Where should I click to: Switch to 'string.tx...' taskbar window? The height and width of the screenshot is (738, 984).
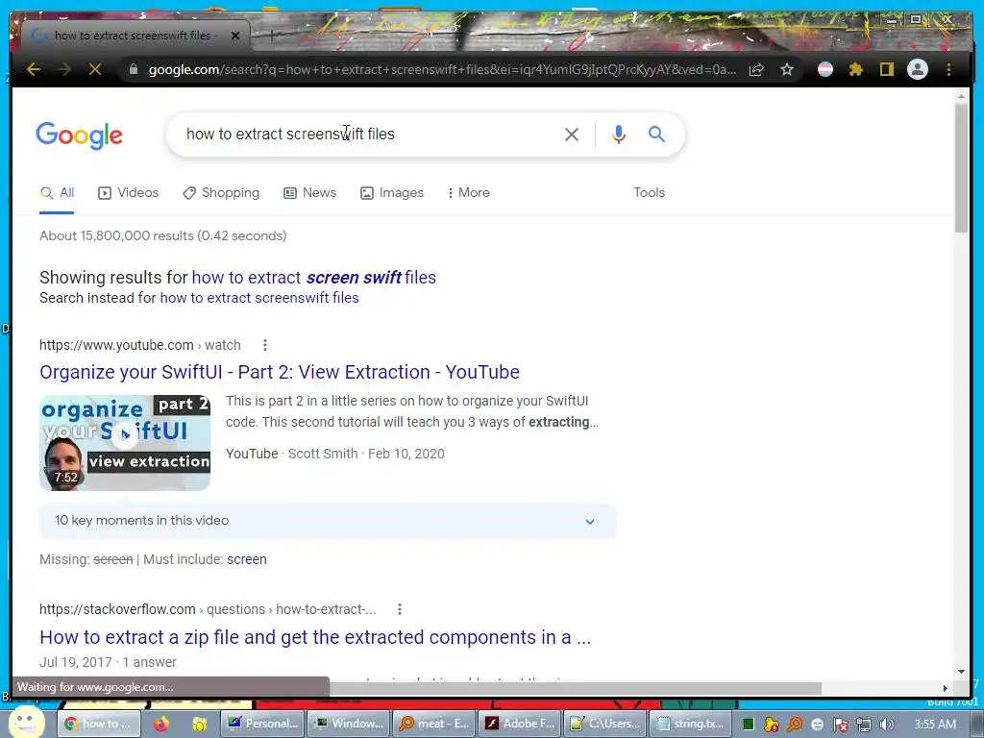[691, 724]
